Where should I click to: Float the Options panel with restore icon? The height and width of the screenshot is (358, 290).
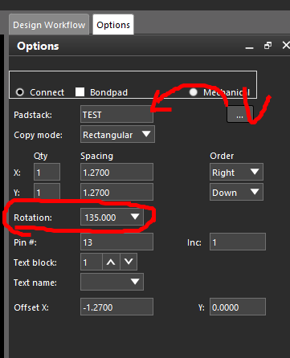[268, 46]
